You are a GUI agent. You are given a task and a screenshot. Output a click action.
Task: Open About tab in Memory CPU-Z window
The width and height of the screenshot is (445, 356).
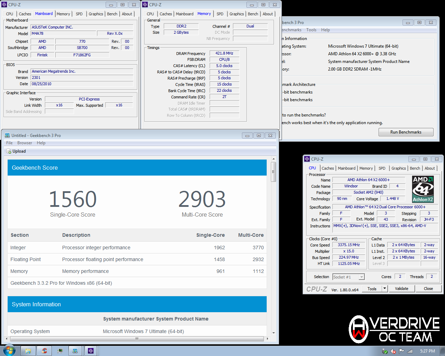[x=268, y=14]
